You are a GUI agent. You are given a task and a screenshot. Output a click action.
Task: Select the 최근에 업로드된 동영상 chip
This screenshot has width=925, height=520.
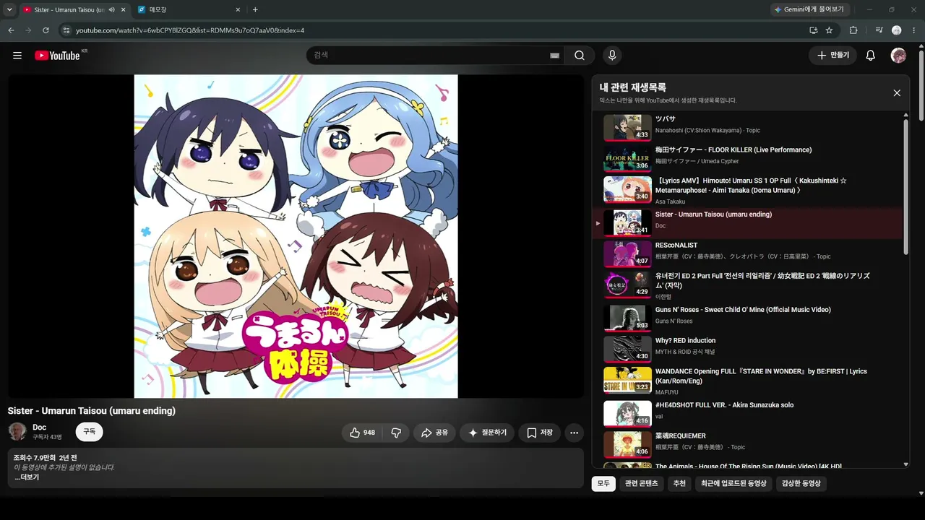(x=733, y=483)
